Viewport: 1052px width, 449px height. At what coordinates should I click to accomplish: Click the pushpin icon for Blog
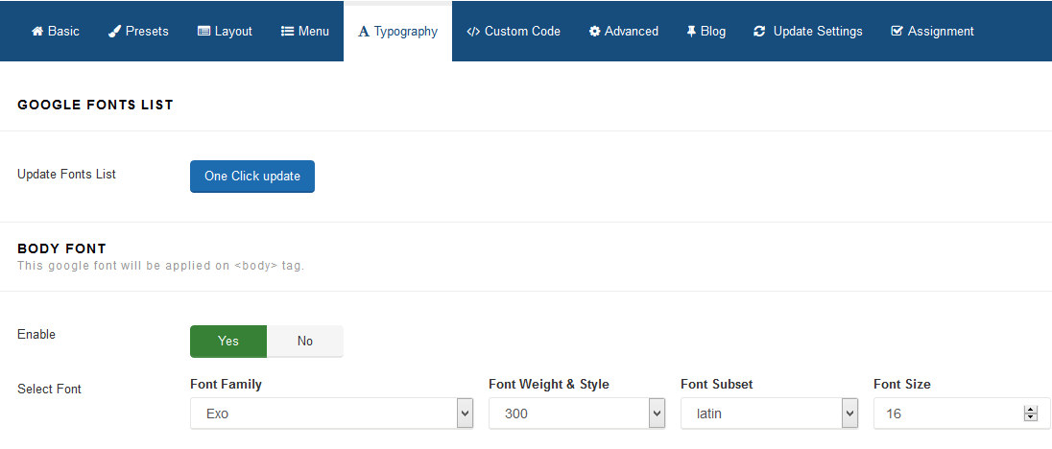click(691, 31)
